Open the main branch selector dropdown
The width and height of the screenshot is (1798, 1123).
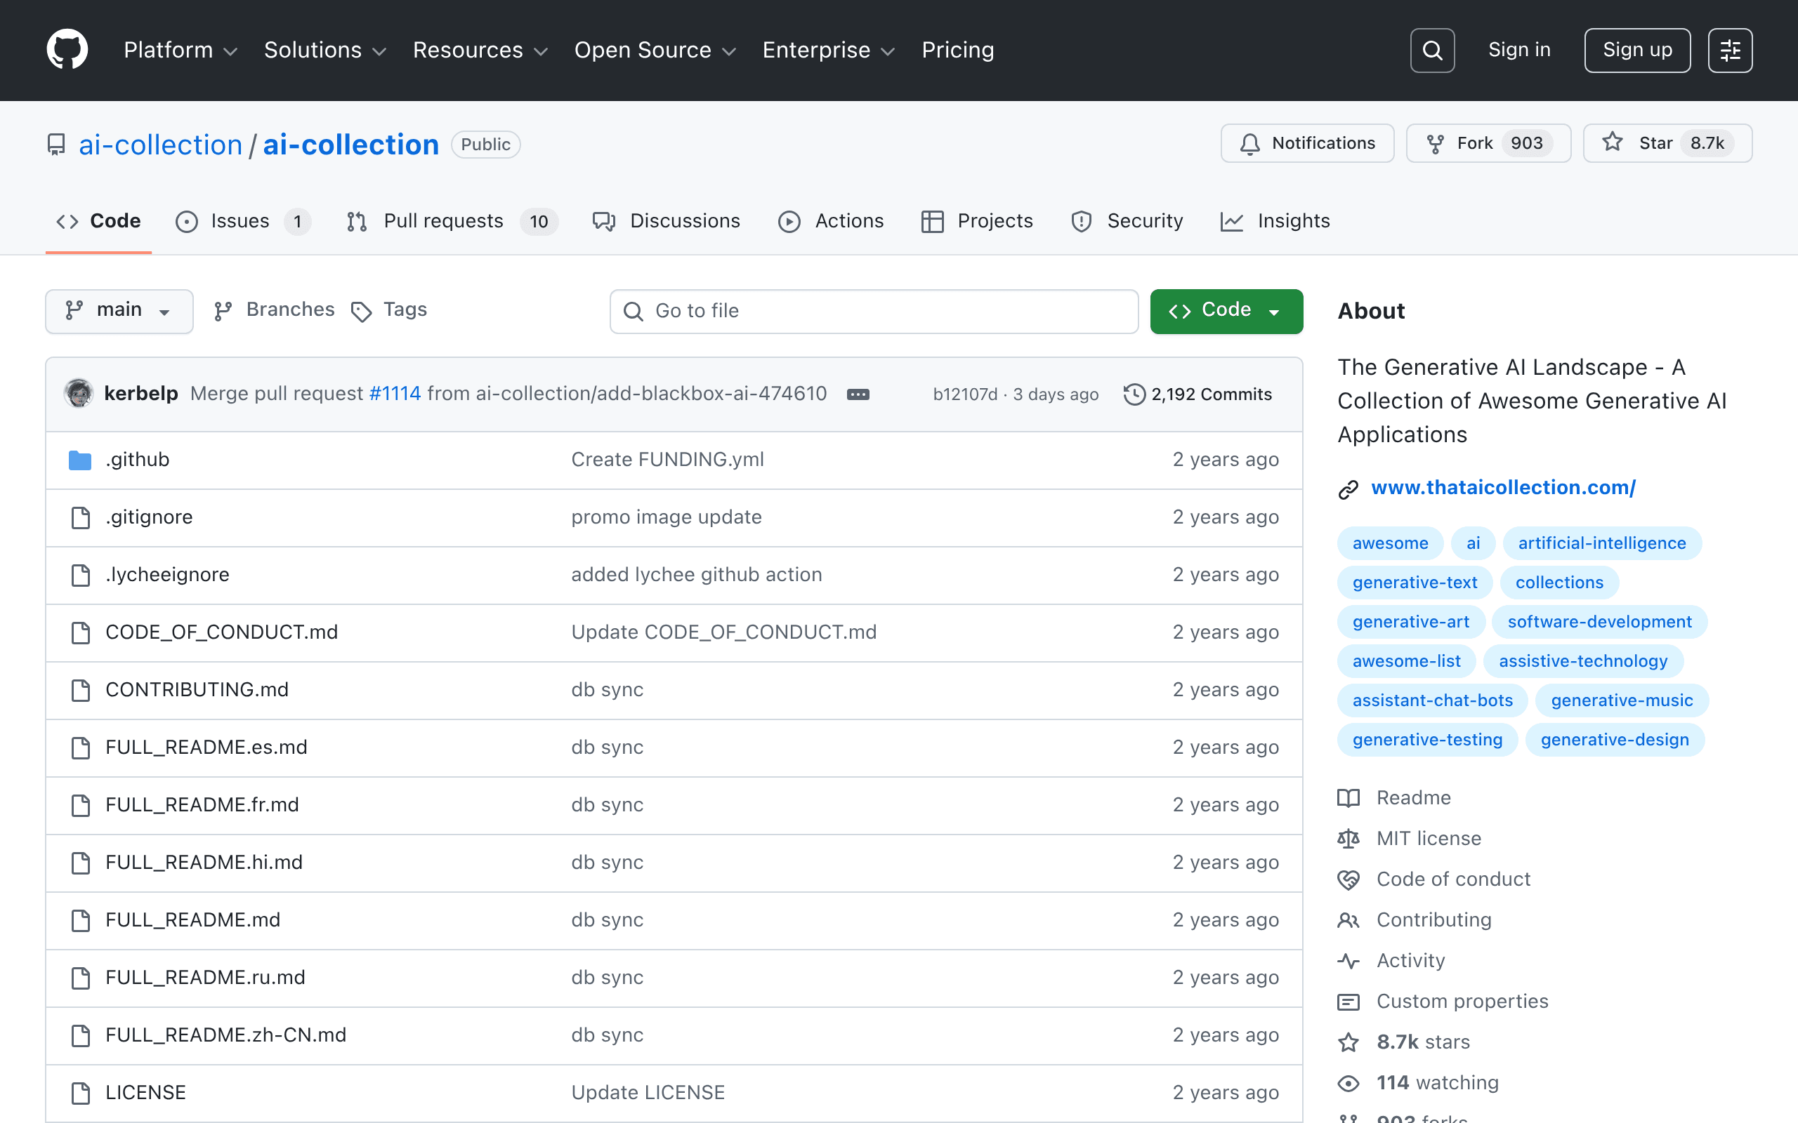[119, 310]
